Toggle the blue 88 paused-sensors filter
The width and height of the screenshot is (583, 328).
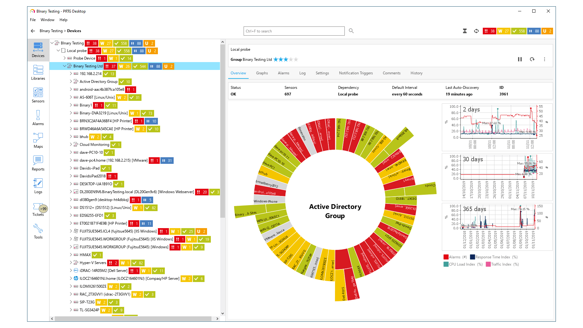[x=534, y=31]
